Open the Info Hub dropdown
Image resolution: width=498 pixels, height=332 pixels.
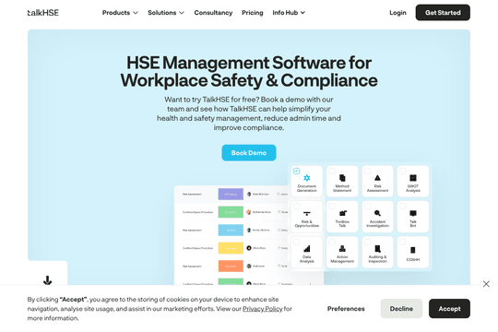pyautogui.click(x=289, y=13)
